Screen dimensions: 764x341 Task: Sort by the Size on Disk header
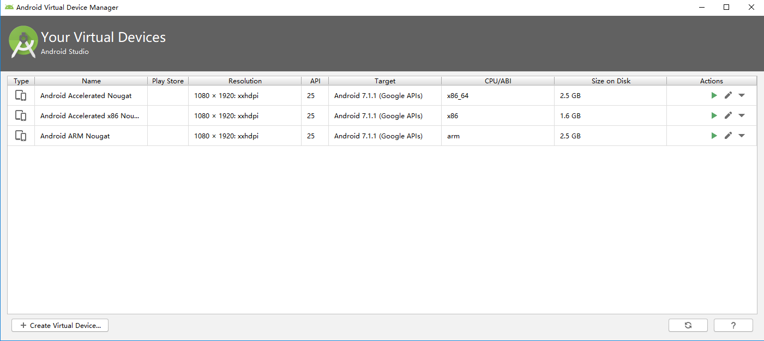click(611, 81)
